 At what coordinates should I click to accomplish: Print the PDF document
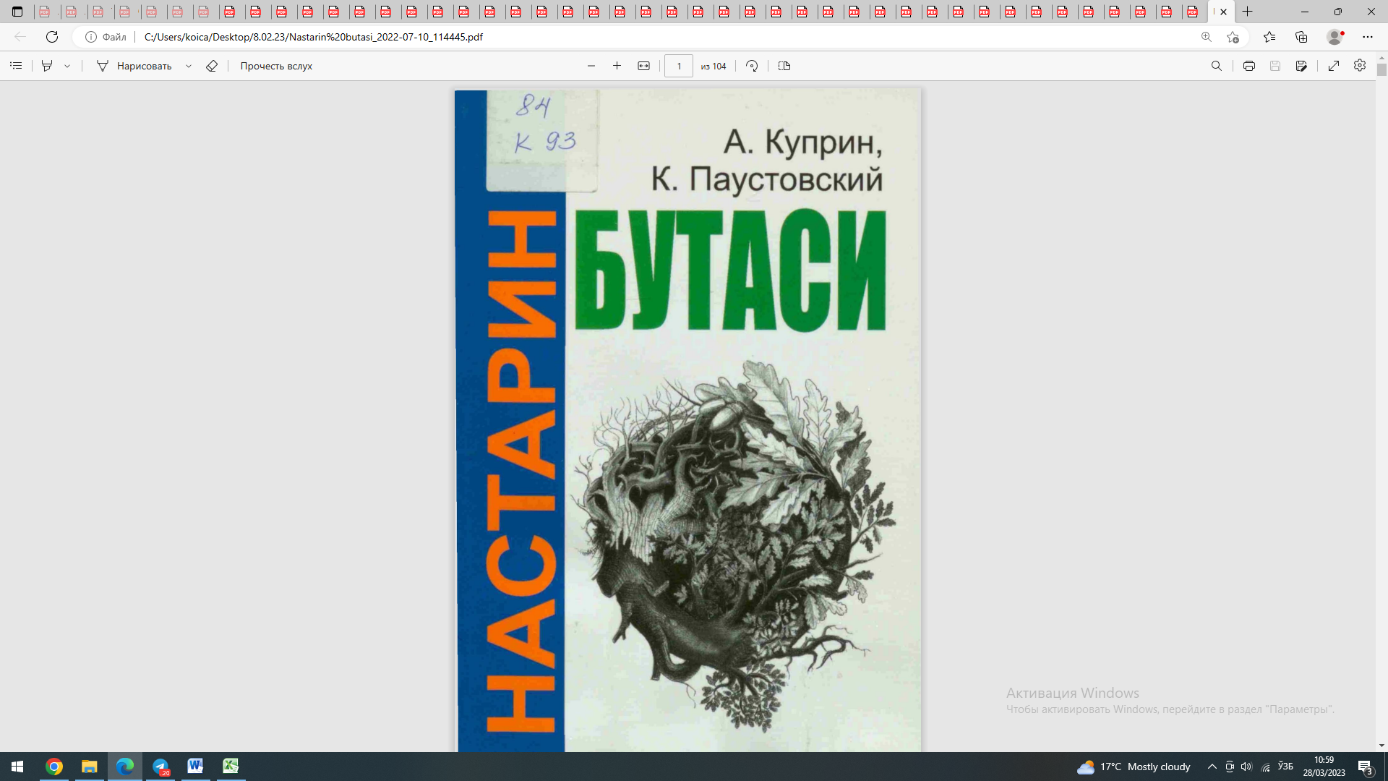1249,66
